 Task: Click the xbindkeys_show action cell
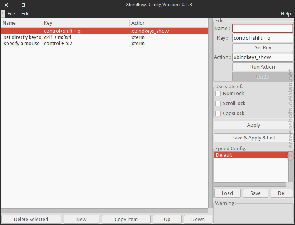(150, 31)
